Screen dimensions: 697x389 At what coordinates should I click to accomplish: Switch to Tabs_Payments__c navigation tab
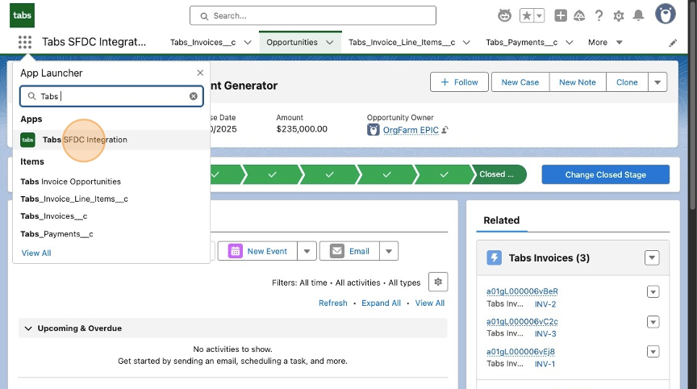click(x=521, y=42)
